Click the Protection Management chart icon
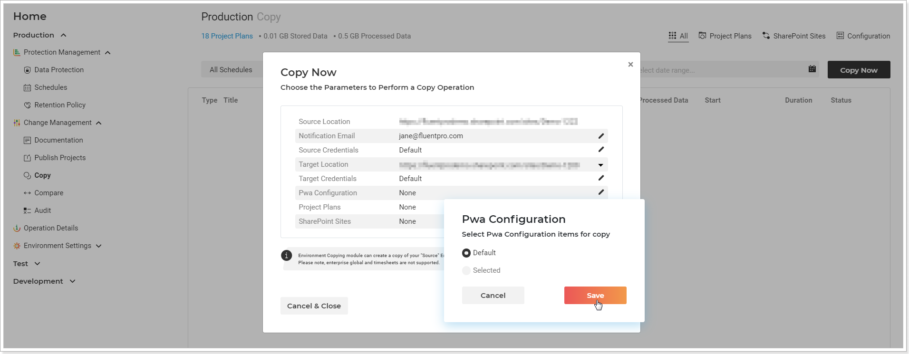 click(17, 52)
